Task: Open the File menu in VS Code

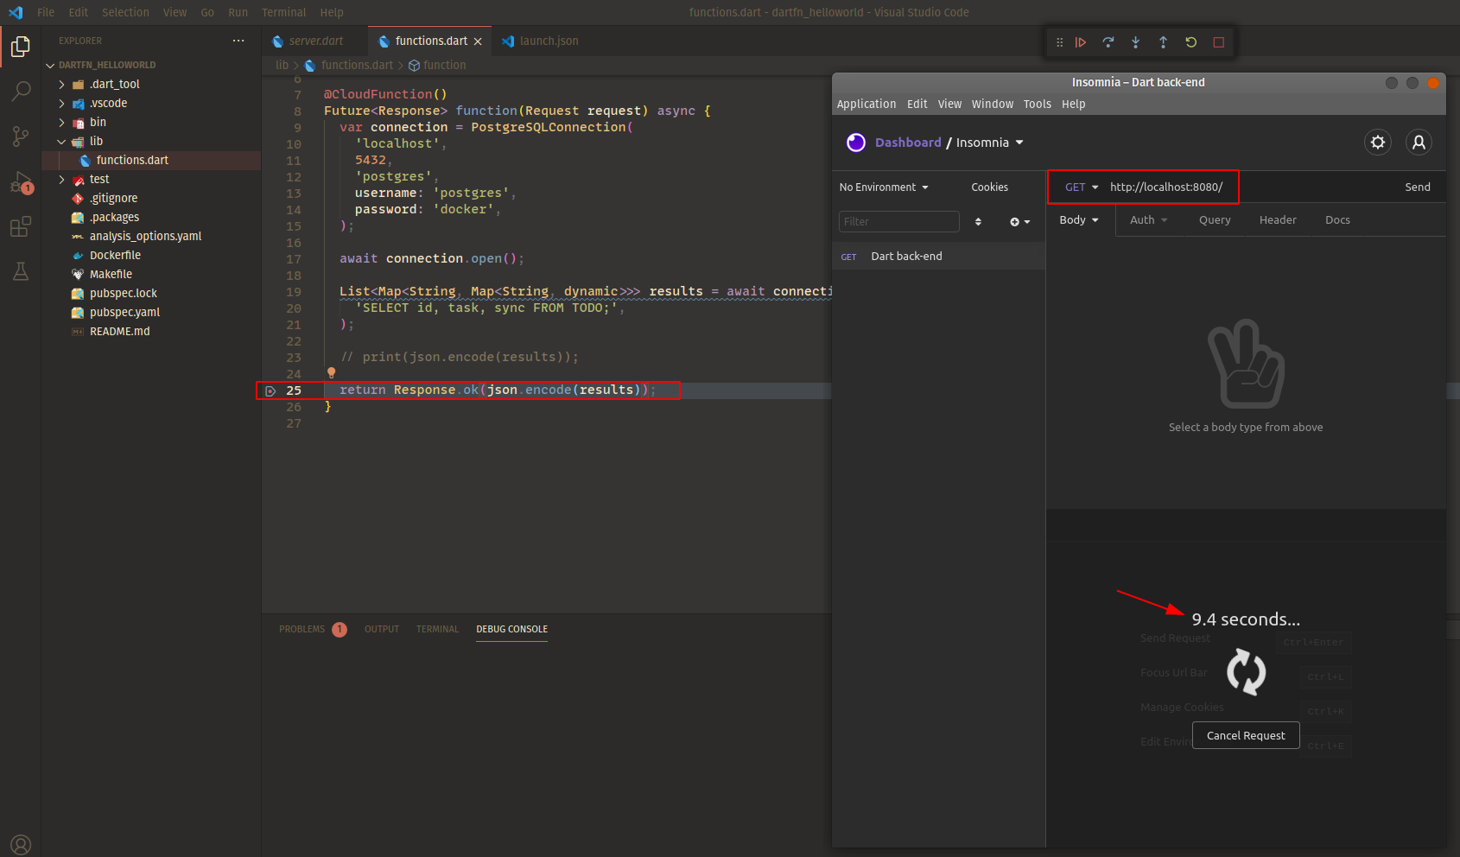Action: 46,12
